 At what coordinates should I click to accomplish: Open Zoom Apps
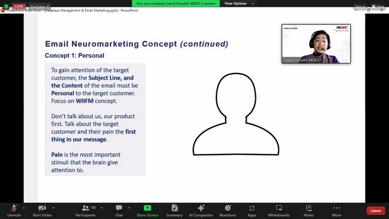pos(252,211)
